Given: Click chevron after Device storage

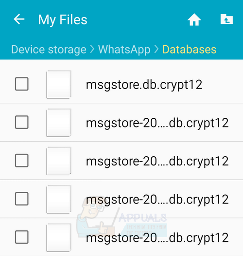Looking at the screenshot, I should coord(92,49).
